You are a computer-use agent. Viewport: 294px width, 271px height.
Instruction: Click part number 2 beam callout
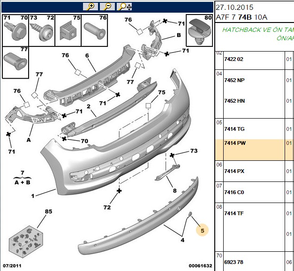point(89,106)
